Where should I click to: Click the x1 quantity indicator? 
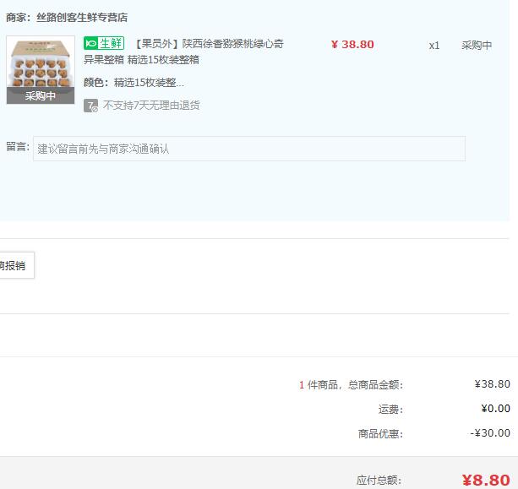coord(433,46)
